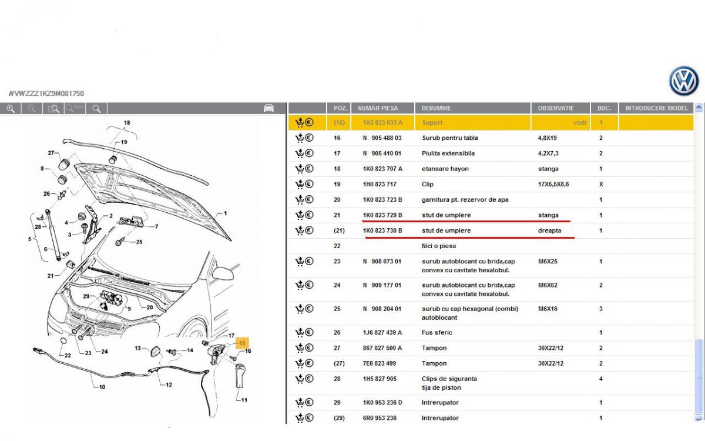Click the zoom out magnifier icon
The height and width of the screenshot is (441, 705).
[x=32, y=108]
